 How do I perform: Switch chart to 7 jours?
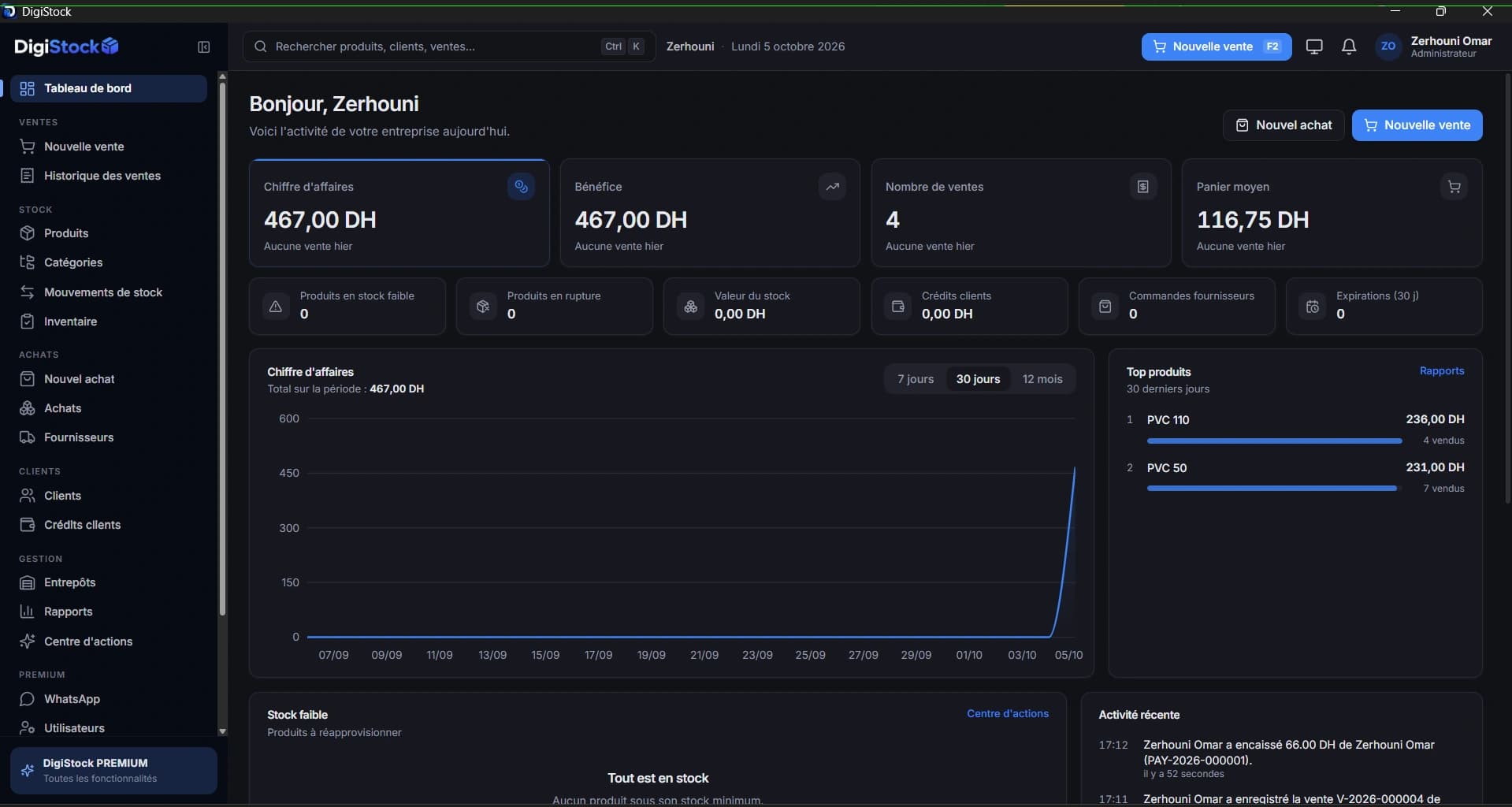(916, 379)
